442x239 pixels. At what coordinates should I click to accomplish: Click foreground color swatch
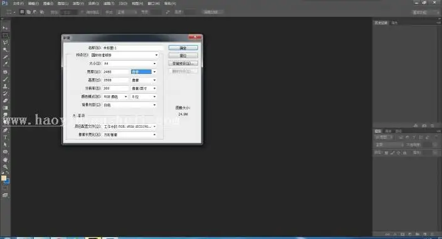pyautogui.click(x=3, y=178)
